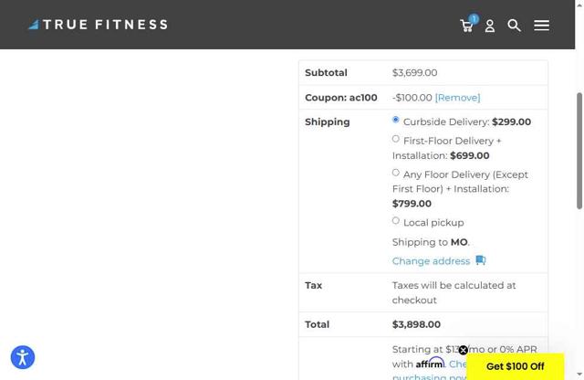
Task: Open the accessibility options icon
Action: 23,357
